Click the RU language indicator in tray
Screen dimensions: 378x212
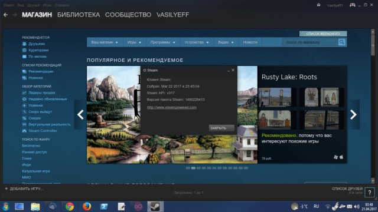(317, 207)
